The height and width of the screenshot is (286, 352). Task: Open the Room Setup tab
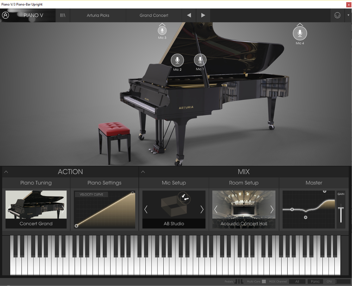(244, 183)
